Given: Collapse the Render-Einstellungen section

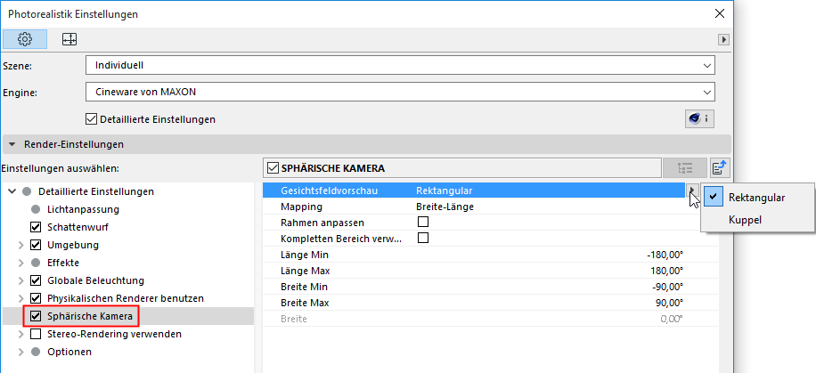Looking at the screenshot, I should pos(12,143).
